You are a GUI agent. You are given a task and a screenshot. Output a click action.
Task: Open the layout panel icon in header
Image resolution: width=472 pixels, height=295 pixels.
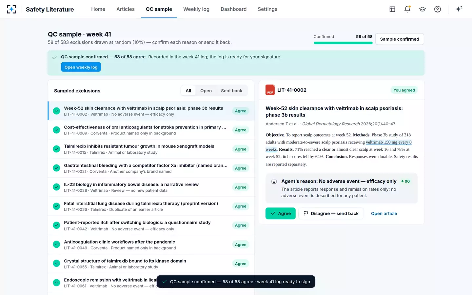pyautogui.click(x=392, y=9)
